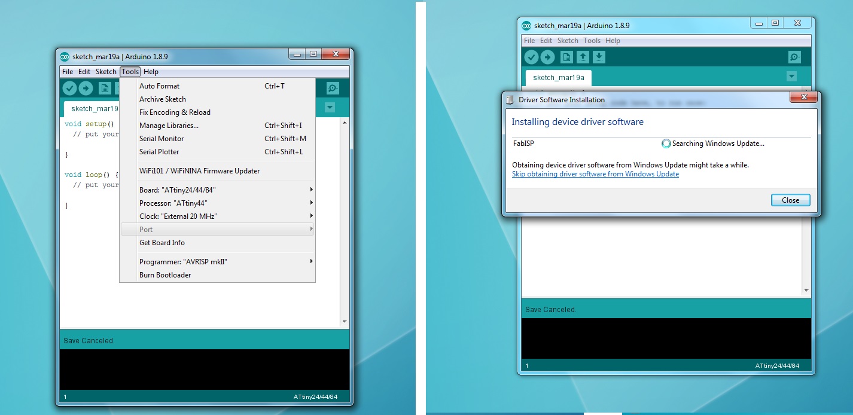This screenshot has width=853, height=415.
Task: Click ATtiny24/44/84 footer text in left window
Action: (315, 397)
